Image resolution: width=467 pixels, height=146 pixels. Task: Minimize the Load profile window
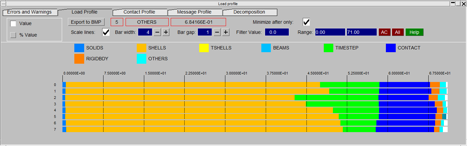(x=453, y=3)
